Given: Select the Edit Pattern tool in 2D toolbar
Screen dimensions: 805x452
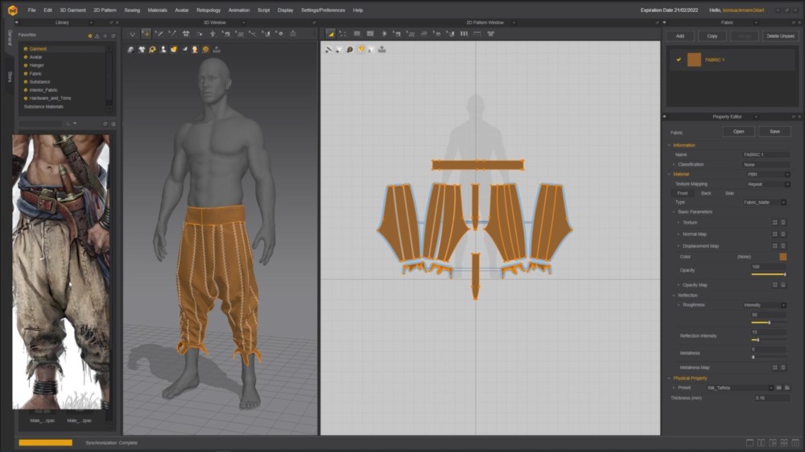Looking at the screenshot, I should 330,34.
